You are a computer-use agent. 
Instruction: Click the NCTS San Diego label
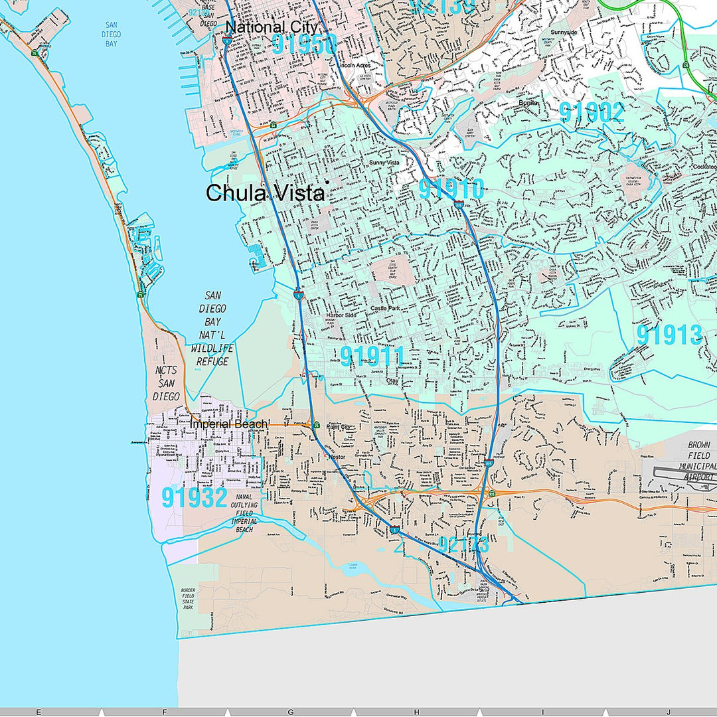click(x=166, y=383)
